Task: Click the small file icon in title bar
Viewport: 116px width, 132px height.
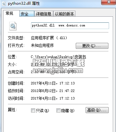Action: (4, 4)
